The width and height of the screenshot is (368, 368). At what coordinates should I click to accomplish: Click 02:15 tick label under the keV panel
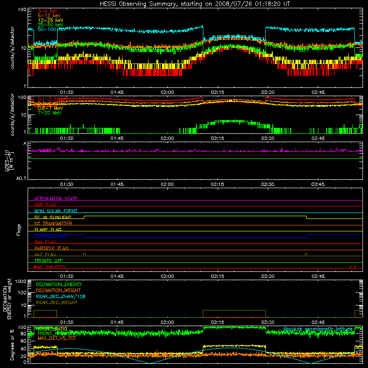[217, 92]
